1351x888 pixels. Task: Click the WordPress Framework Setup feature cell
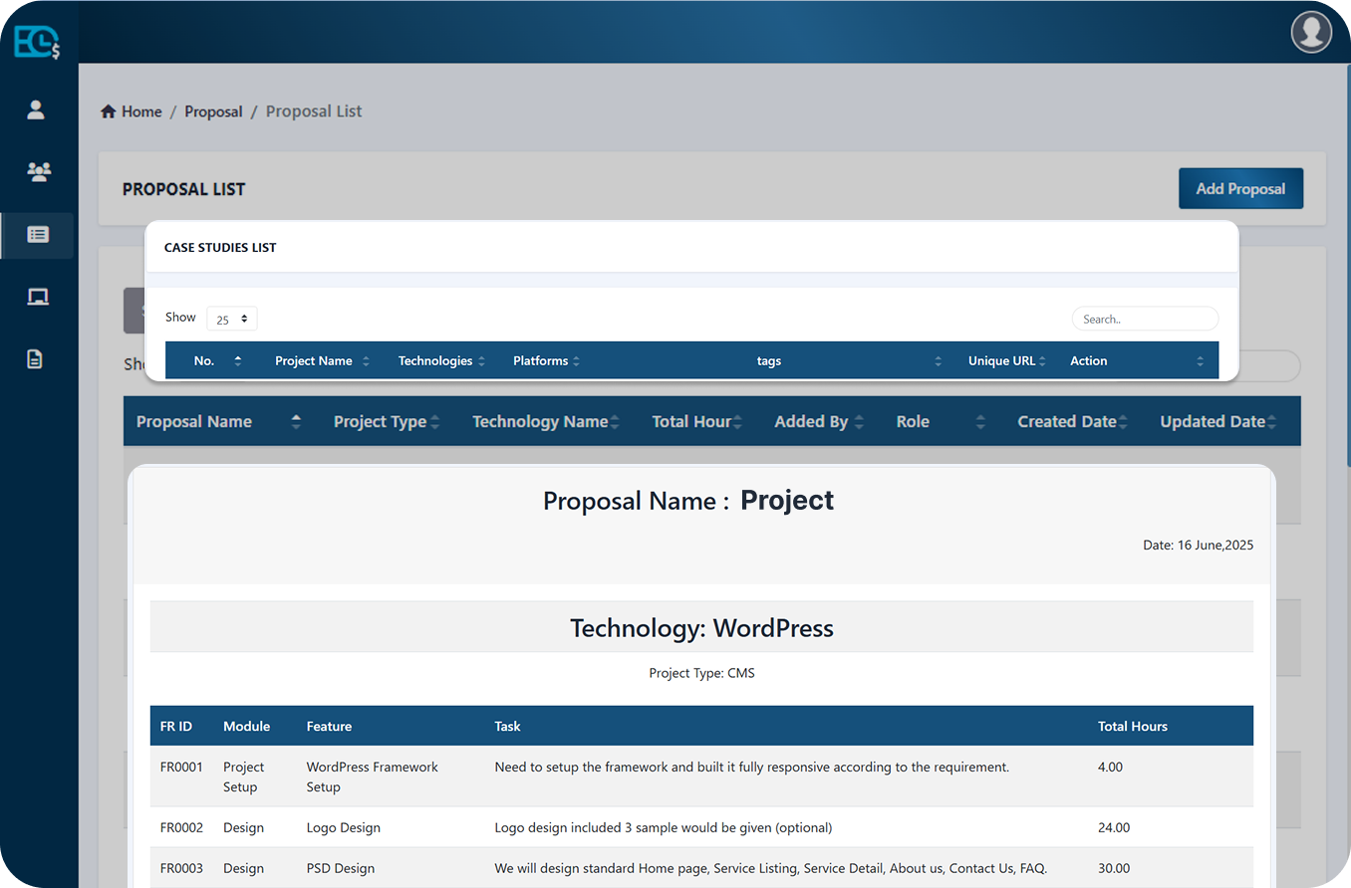click(372, 777)
